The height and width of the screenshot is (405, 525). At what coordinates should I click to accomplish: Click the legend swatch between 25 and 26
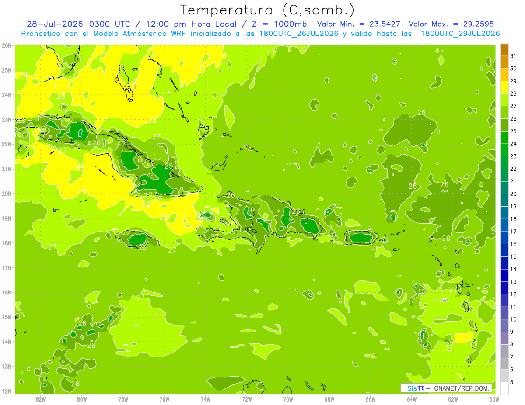pyautogui.click(x=504, y=125)
